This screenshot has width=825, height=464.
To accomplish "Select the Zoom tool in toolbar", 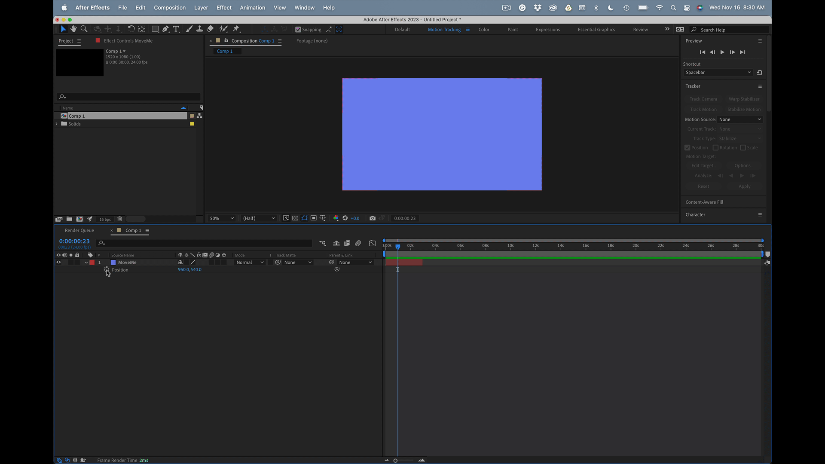I will click(x=84, y=29).
